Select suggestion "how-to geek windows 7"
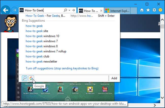Image resolution: width=165 pixels, height=108 pixels. pos(42,41)
